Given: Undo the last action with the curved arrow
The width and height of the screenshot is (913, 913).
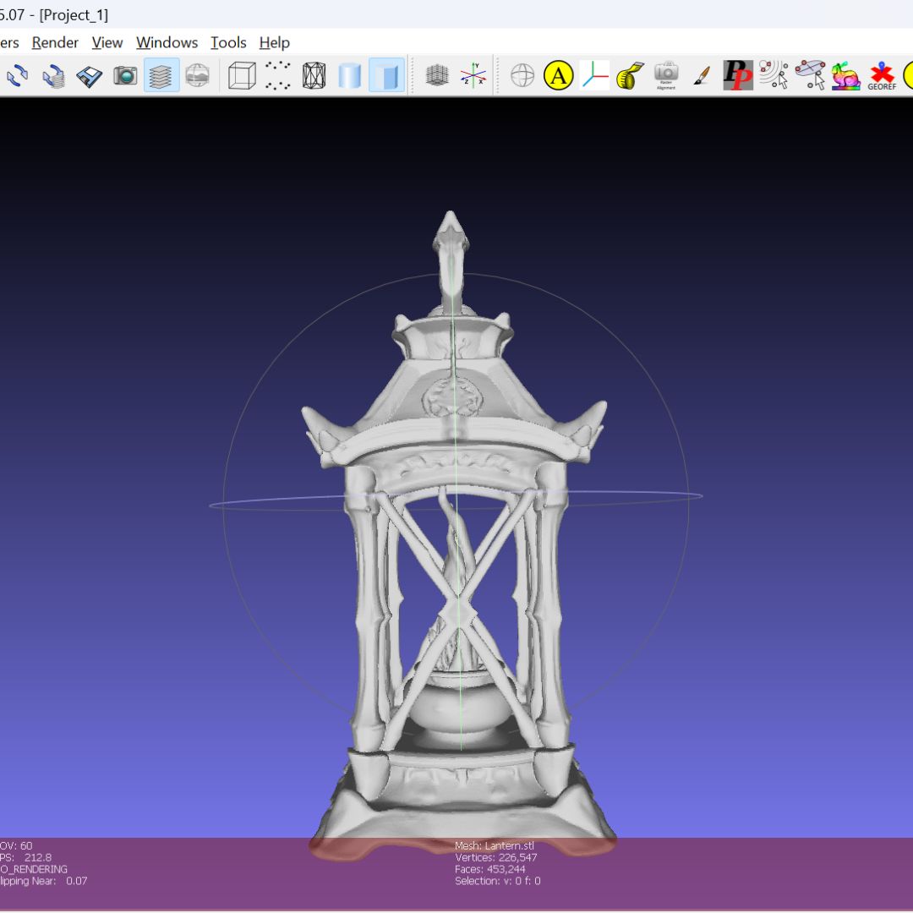Looking at the screenshot, I should pos(17,74).
